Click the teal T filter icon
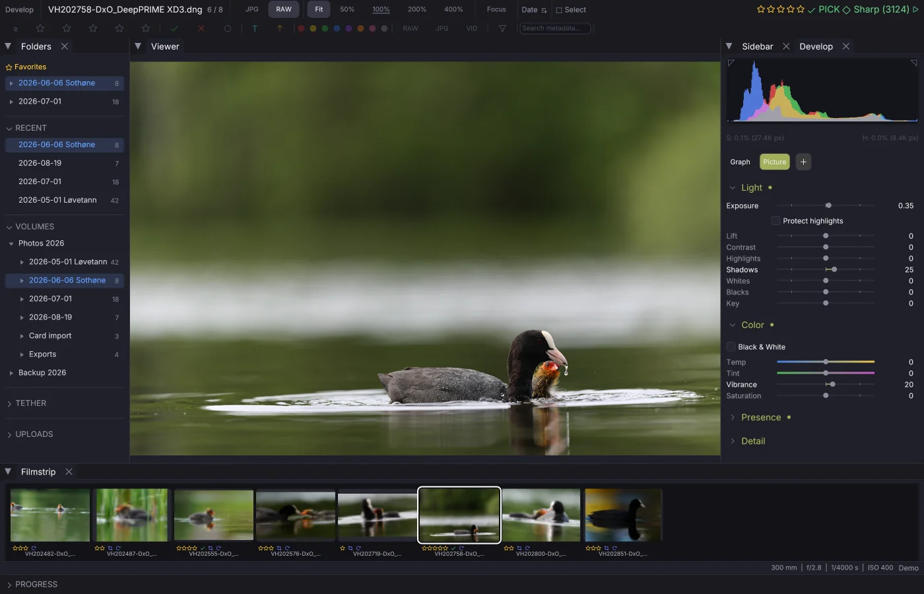This screenshot has height=594, width=924. click(x=255, y=28)
